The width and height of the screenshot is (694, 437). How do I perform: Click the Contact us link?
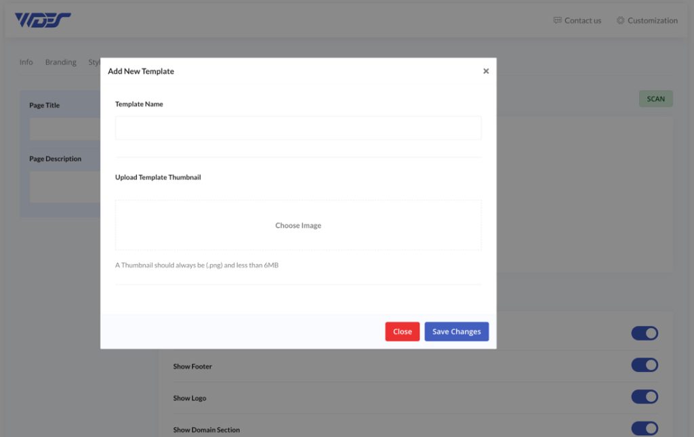pyautogui.click(x=582, y=20)
